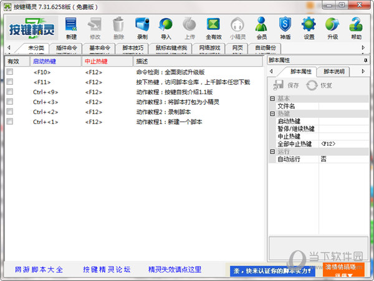Switch to the 网络游戏 tab
Image resolution: width=374 pixels, height=281 pixels.
[209, 48]
